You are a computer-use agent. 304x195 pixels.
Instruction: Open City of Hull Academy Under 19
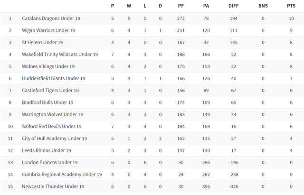click(55, 139)
